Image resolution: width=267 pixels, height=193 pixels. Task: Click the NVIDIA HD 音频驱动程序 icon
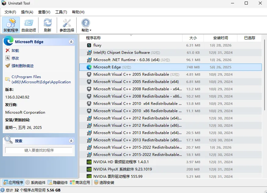pos(89,162)
